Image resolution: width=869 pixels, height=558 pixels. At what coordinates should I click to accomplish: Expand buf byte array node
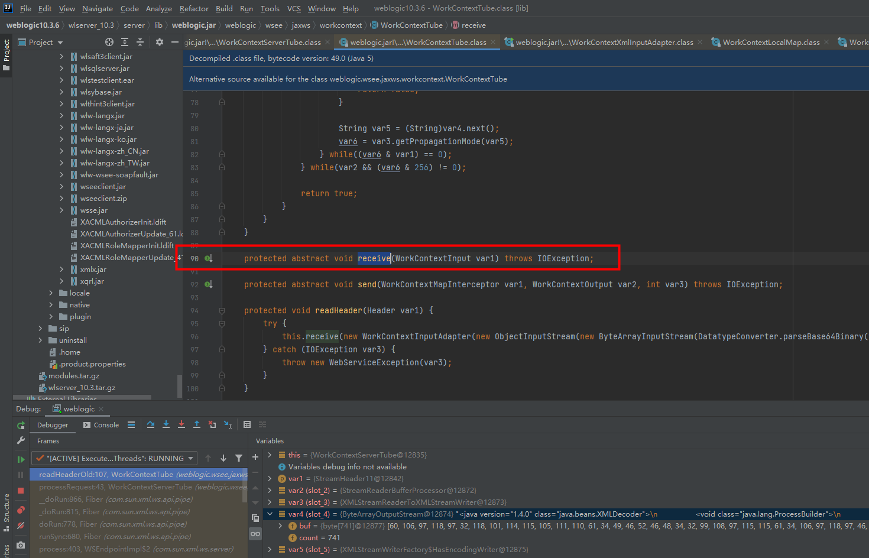(x=280, y=525)
